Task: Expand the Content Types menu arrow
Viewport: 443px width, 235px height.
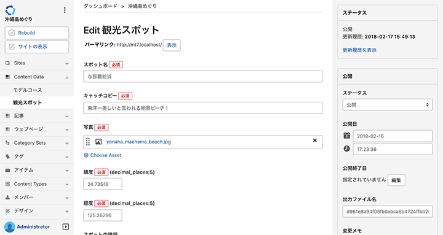Action: tap(67, 185)
